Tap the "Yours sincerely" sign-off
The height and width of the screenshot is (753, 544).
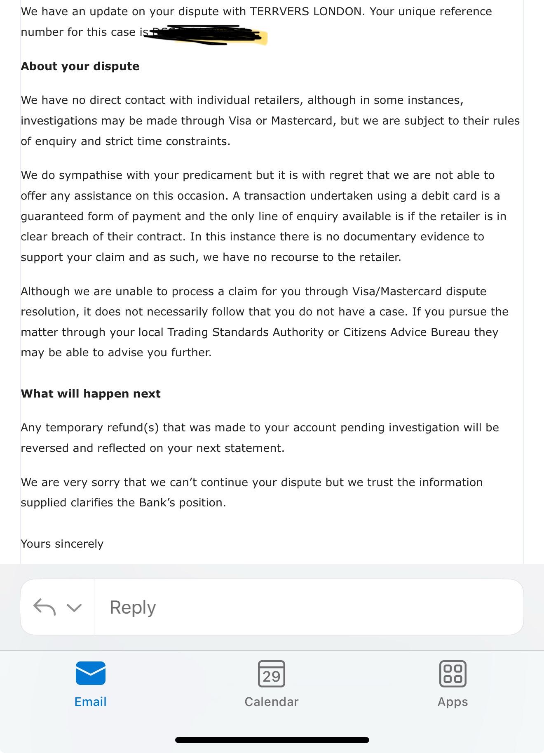(x=62, y=544)
